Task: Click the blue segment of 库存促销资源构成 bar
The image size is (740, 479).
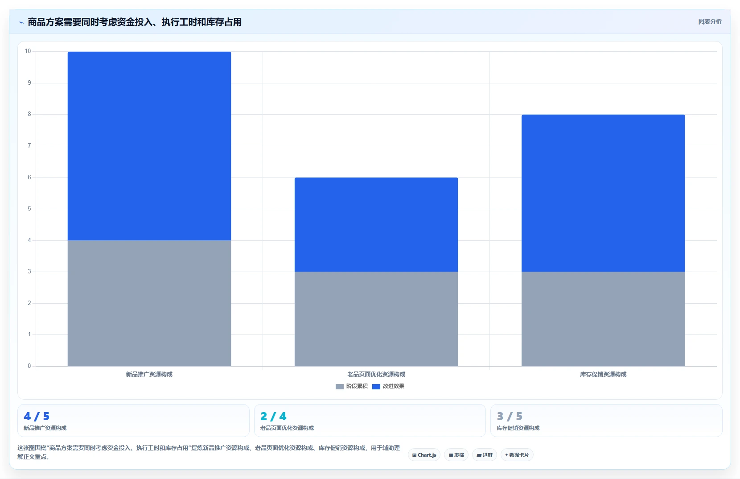Action: 603,193
